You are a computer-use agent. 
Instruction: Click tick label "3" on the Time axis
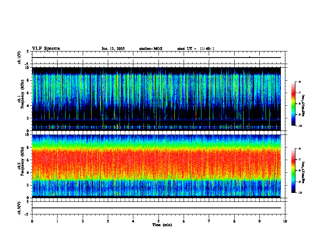click(108, 221)
